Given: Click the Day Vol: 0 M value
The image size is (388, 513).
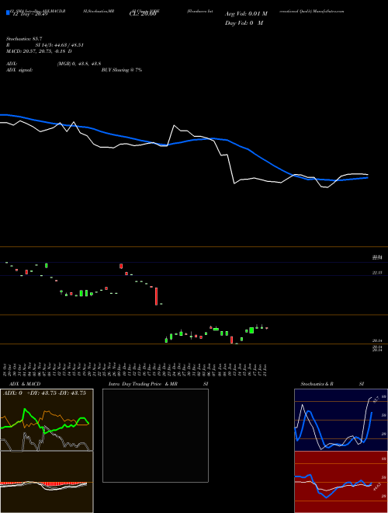Looking at the screenshot, I should tap(244, 23).
